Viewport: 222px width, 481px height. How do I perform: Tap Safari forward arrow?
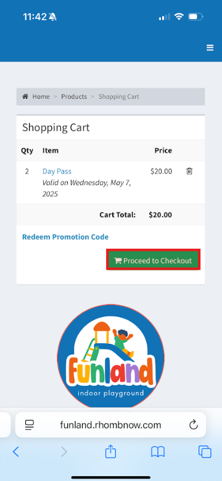pos(64,451)
